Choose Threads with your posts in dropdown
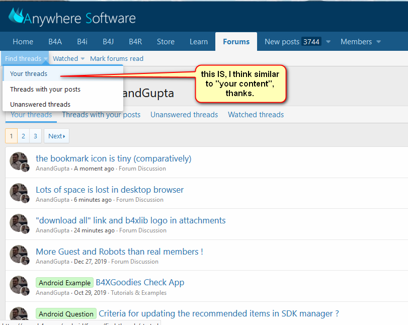This screenshot has width=408, height=325. (x=63, y=89)
